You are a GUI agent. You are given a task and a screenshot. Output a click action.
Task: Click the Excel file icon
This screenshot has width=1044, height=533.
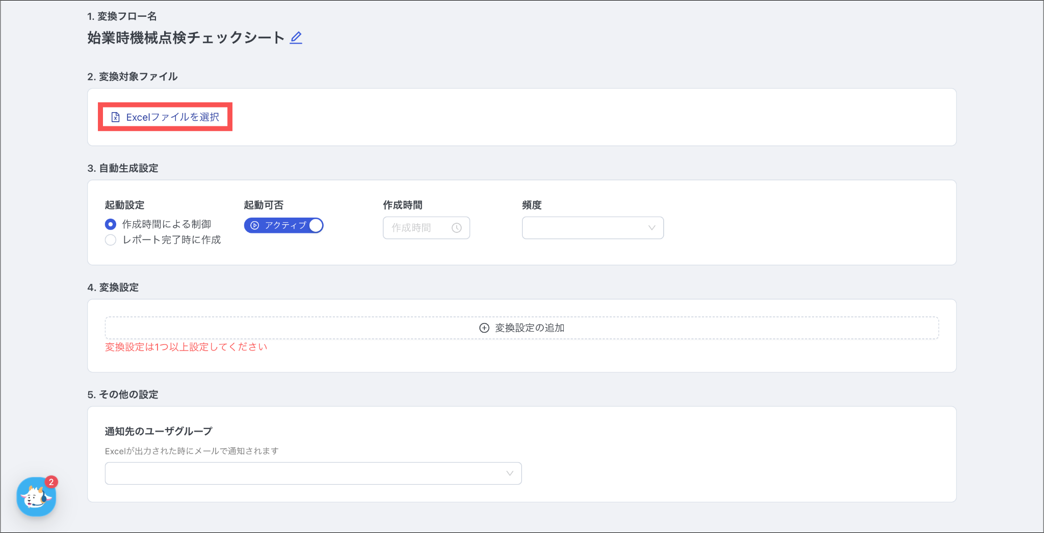click(x=116, y=117)
